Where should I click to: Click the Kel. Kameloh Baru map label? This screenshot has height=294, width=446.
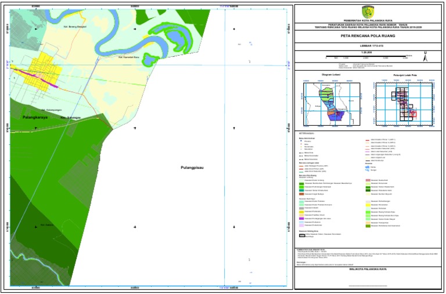(x=130, y=57)
